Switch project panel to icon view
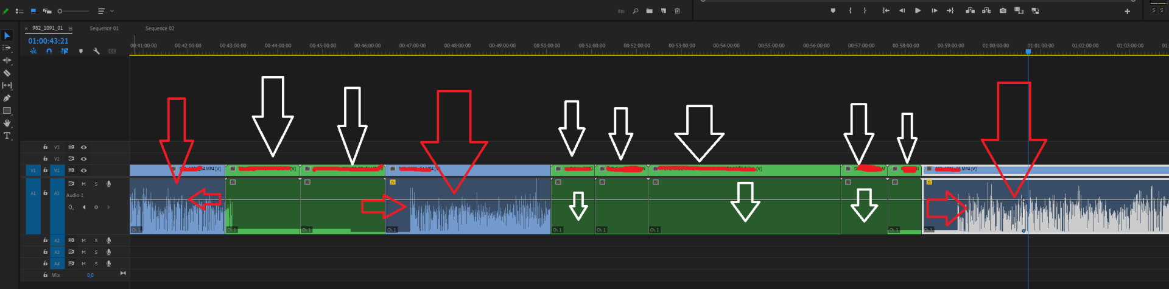1169x289 pixels. [33, 11]
